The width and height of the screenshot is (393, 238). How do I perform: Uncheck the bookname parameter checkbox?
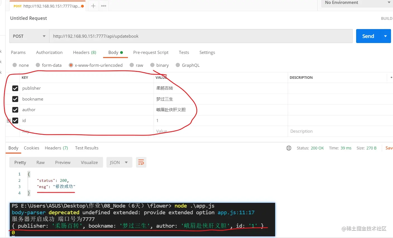[x=15, y=99]
